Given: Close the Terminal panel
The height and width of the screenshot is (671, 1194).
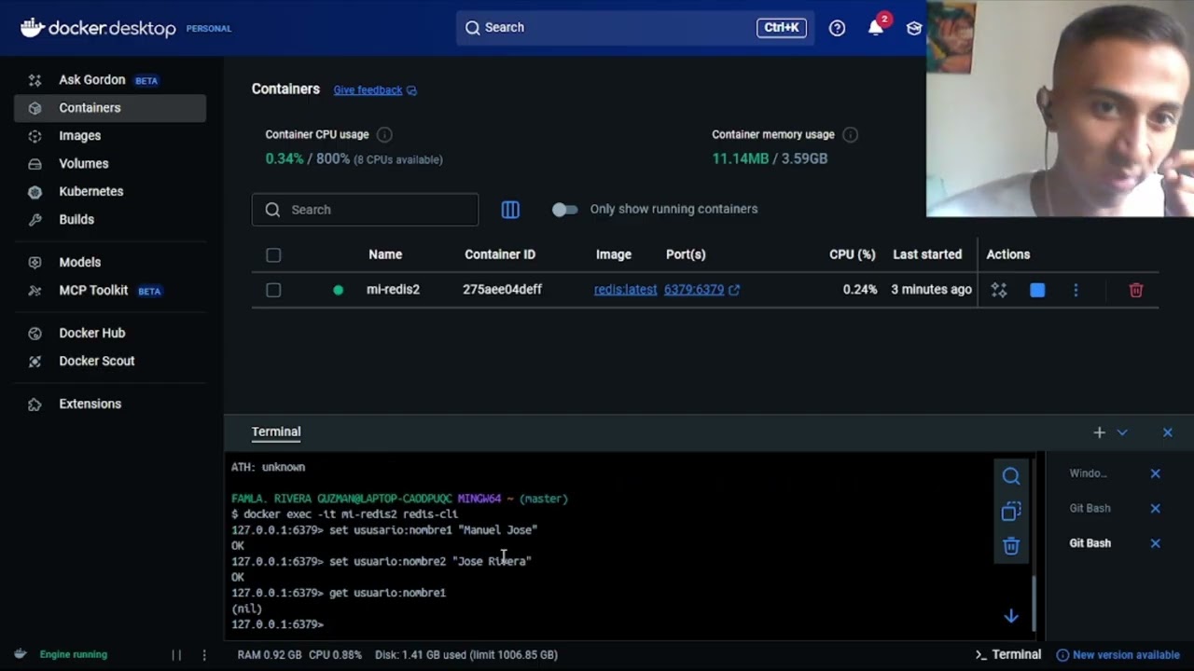Looking at the screenshot, I should click(1167, 432).
